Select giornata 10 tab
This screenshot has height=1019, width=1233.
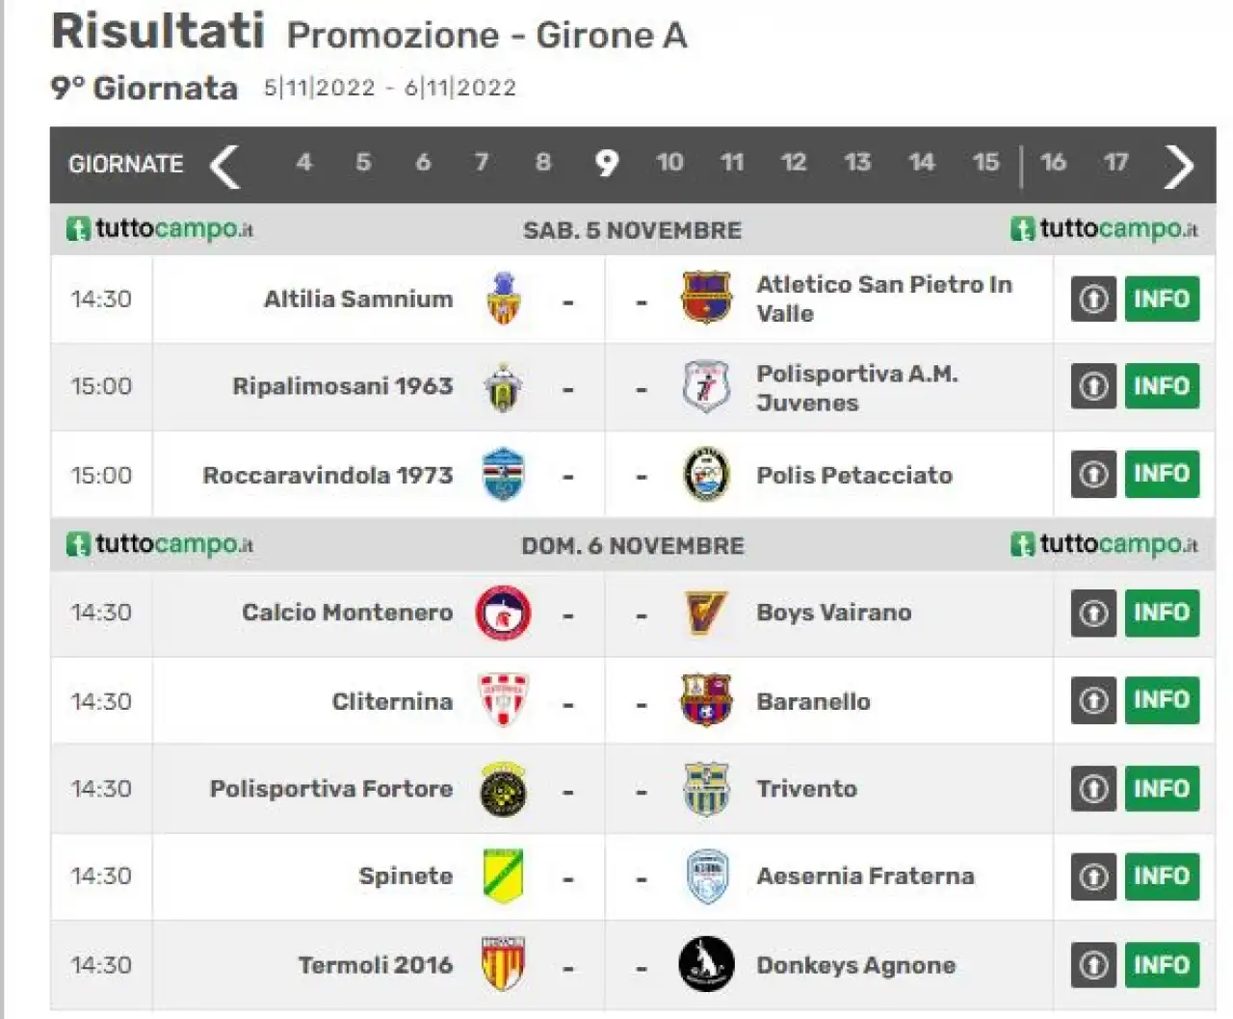(x=669, y=163)
